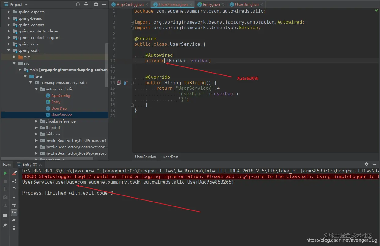
Task: Clear console with the trash icon
Action: click(14, 229)
